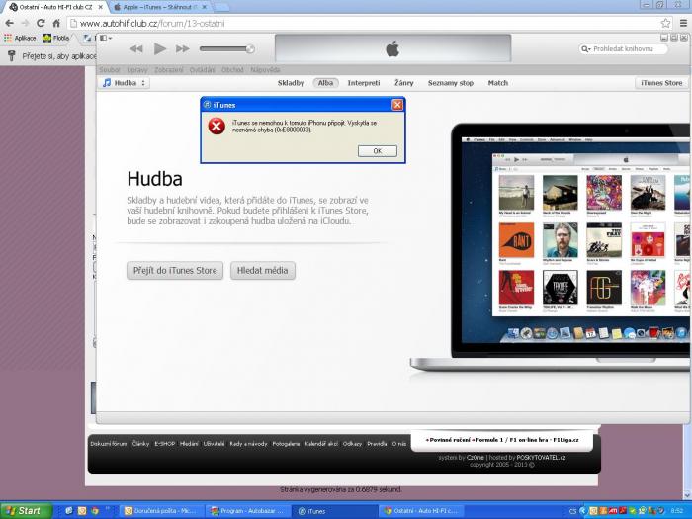Open the library search magnifier dropdown

click(587, 48)
